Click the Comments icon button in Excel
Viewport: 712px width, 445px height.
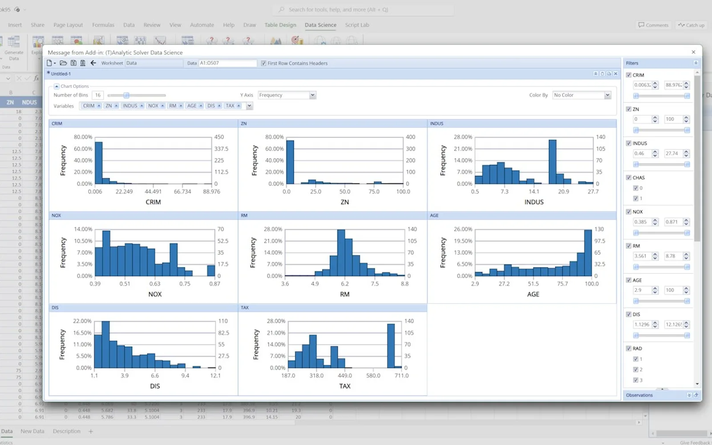(653, 25)
